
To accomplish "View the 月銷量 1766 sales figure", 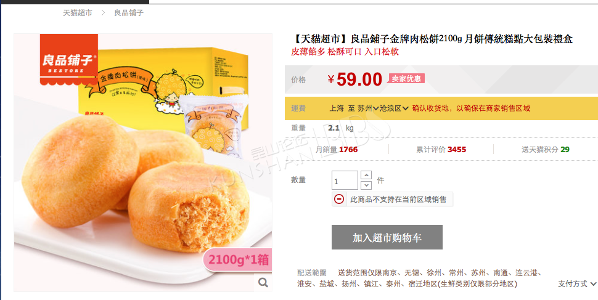I will 337,150.
